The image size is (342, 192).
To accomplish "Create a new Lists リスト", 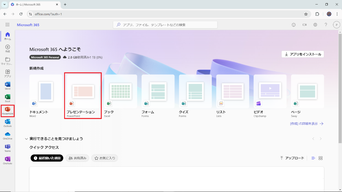I will 233,96.
